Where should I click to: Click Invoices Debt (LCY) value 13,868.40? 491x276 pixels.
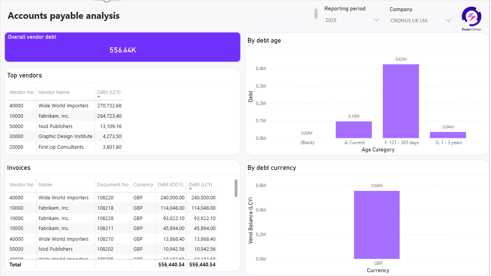205,239
